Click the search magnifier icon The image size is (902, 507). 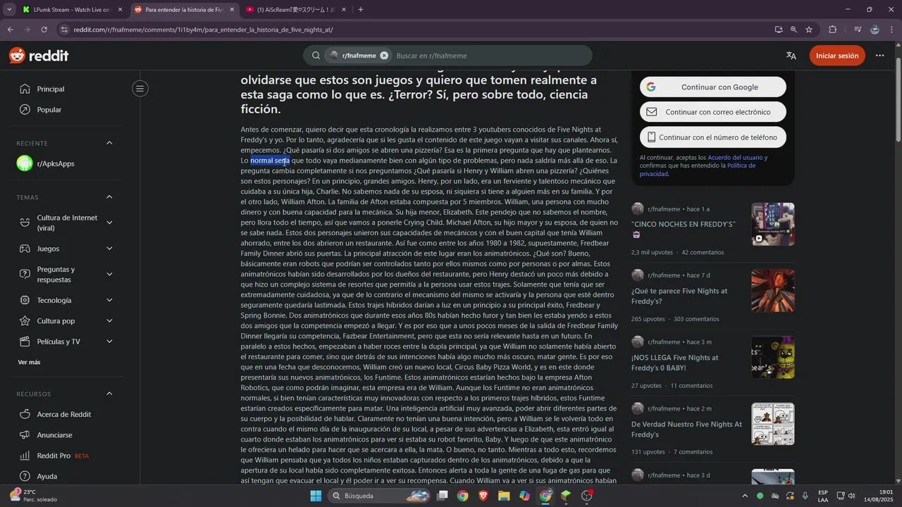[316, 56]
